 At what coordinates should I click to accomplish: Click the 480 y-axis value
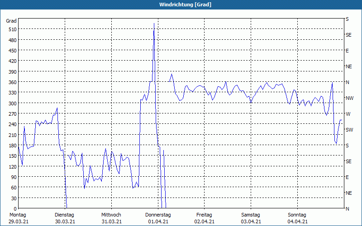(12, 40)
